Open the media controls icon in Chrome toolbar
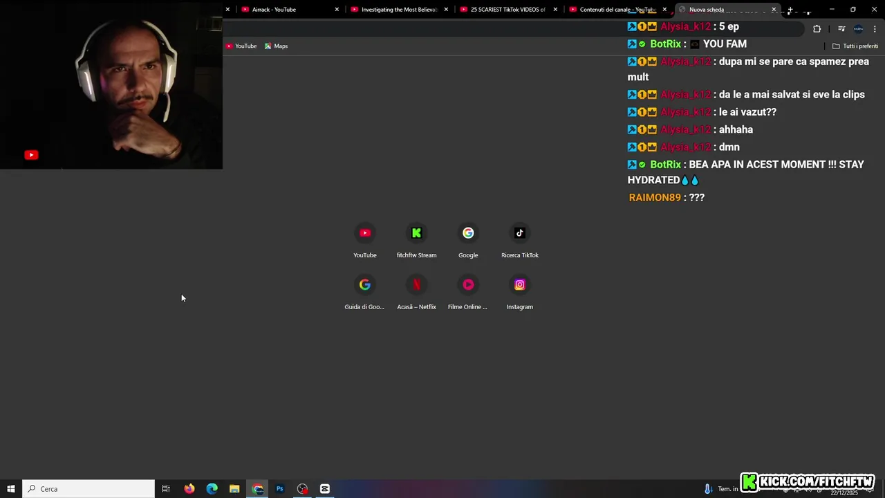 point(841,28)
